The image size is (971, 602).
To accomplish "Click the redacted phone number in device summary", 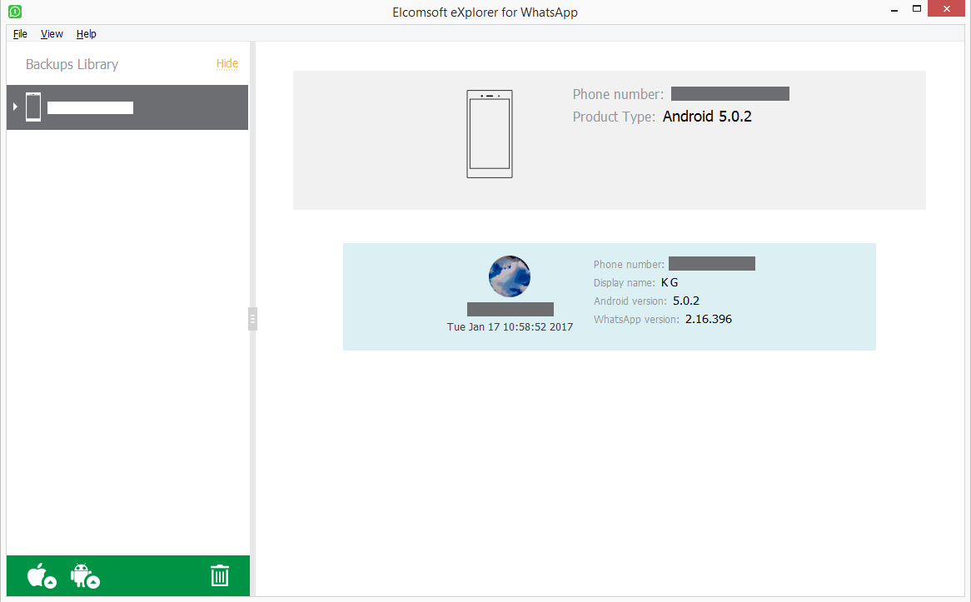I will (729, 93).
